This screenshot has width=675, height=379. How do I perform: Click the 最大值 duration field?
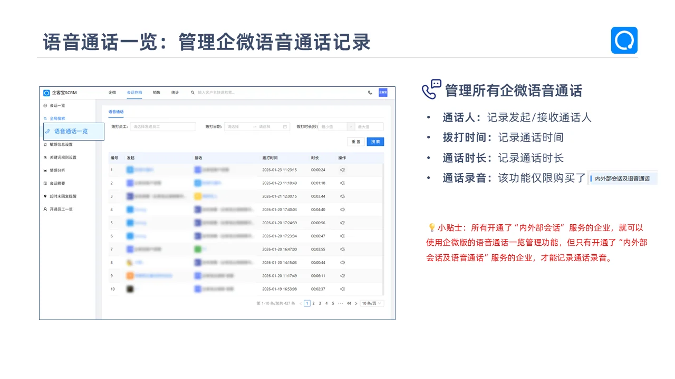click(369, 127)
